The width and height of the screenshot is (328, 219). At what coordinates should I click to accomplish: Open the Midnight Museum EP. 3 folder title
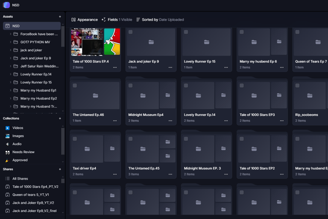(x=202, y=168)
